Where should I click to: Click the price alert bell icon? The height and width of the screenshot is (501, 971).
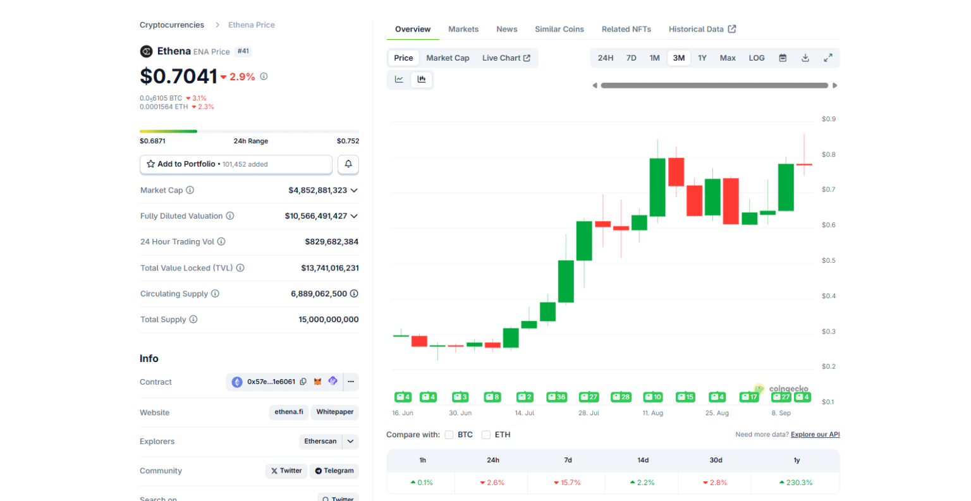click(348, 164)
